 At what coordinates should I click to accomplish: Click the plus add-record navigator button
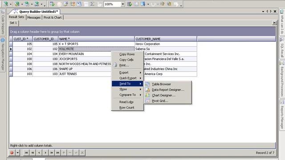pos(64,153)
